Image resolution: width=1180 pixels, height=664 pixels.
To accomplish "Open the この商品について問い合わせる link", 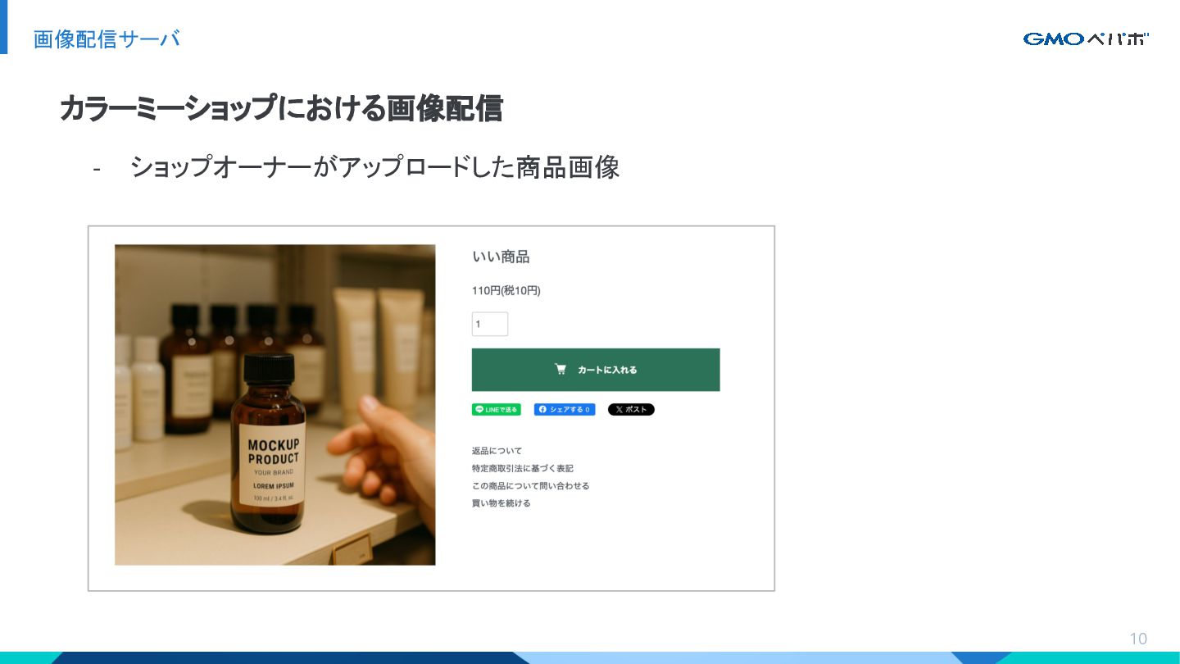I will pyautogui.click(x=531, y=485).
